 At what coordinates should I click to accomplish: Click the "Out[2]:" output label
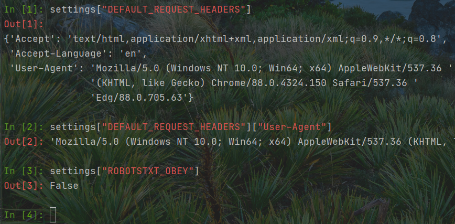(24, 142)
